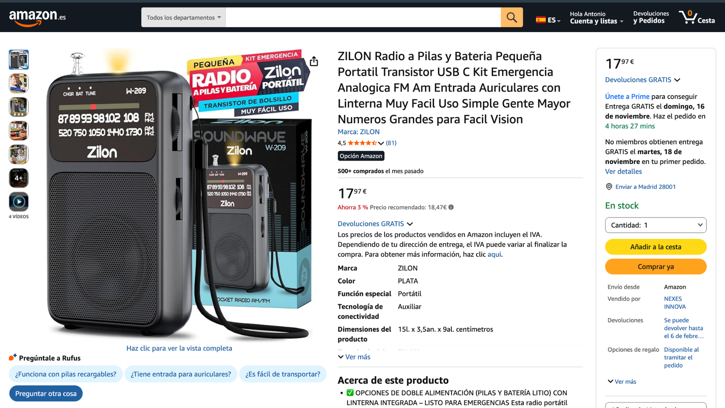Click the orange search magnifier button
The image size is (725, 408).
(x=512, y=17)
